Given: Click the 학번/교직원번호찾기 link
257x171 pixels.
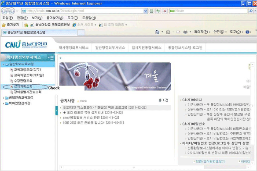Looking at the screenshot, I should pos(210,161).
